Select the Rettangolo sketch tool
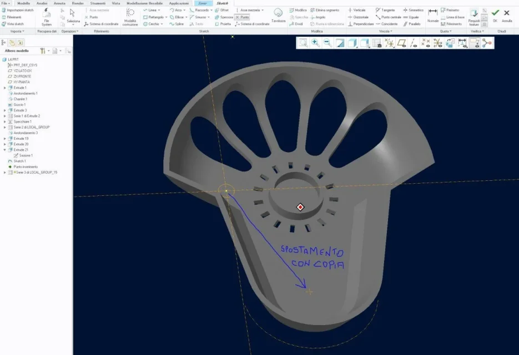Image resolution: width=519 pixels, height=355 pixels. click(x=153, y=17)
